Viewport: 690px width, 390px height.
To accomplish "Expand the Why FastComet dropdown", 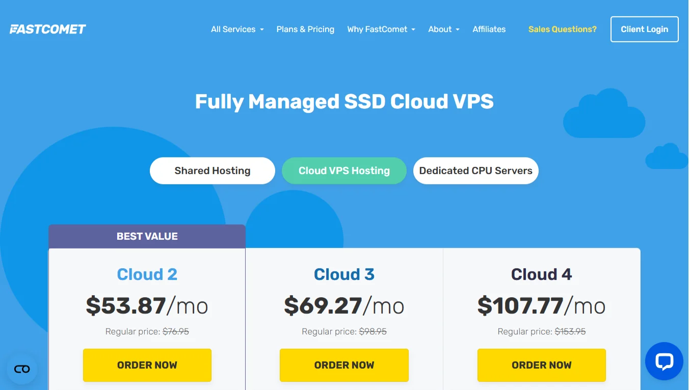I will pyautogui.click(x=381, y=29).
